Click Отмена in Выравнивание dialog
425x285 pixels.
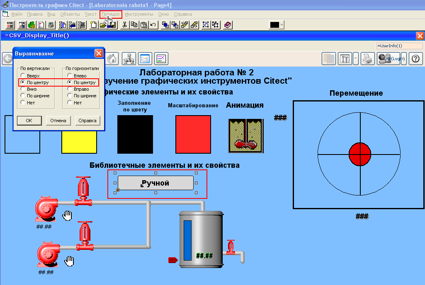58,121
